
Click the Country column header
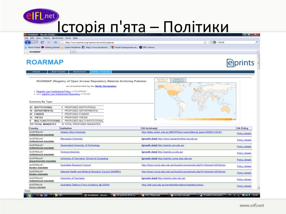pyautogui.click(x=44, y=128)
